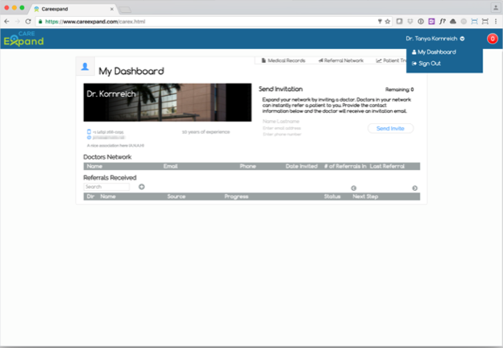
Task: Open the Medical Records tab
Action: (283, 60)
